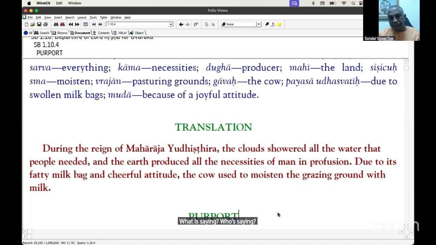Go to previous hit double-arrow icon

71,24
